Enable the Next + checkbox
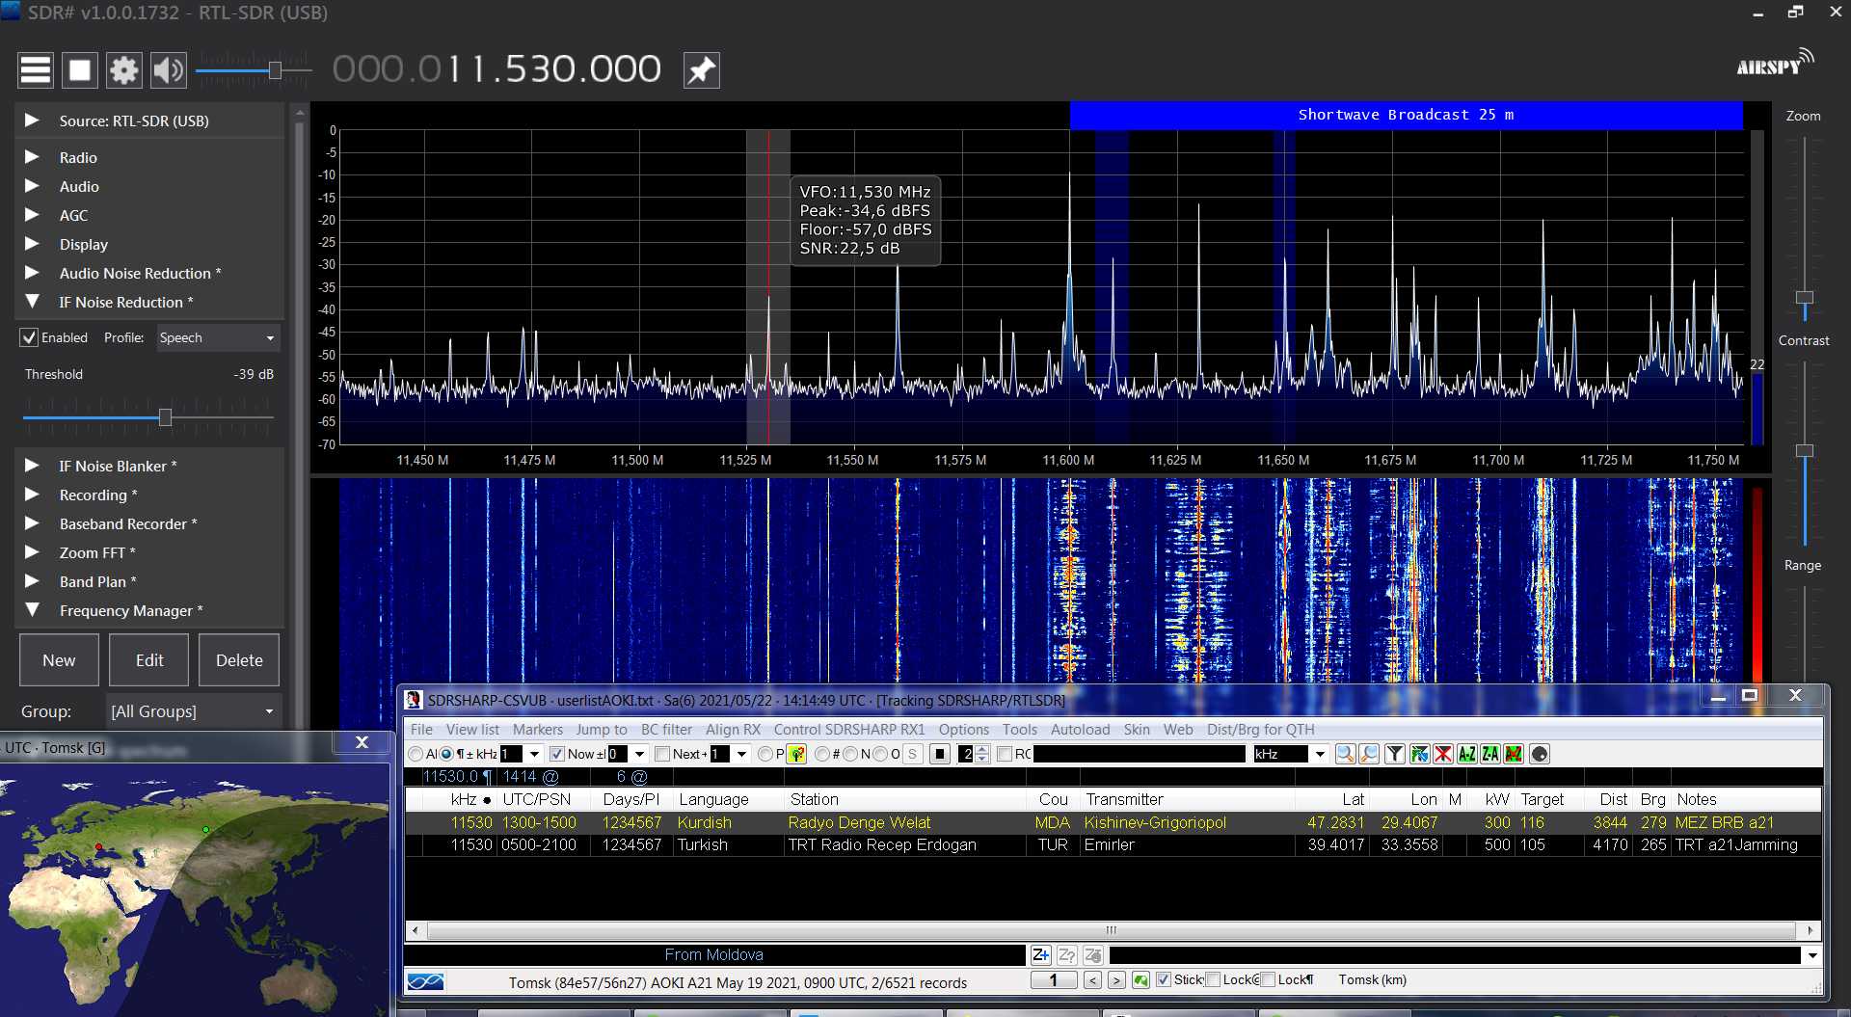 662,754
